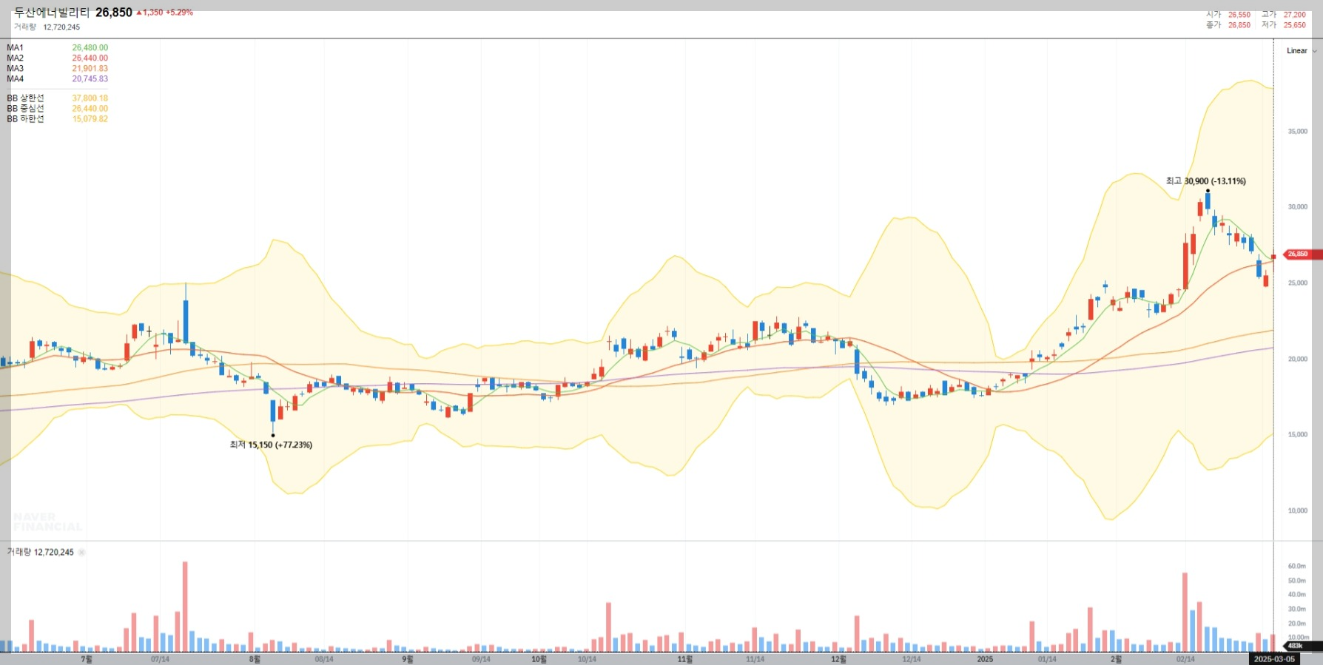Click the 08/14 label on the time axis
Image resolution: width=1323 pixels, height=665 pixels.
(x=324, y=659)
